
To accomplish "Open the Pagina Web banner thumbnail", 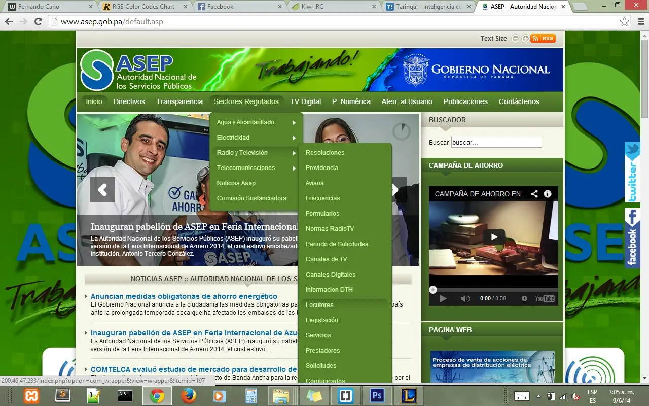I will coord(492,366).
